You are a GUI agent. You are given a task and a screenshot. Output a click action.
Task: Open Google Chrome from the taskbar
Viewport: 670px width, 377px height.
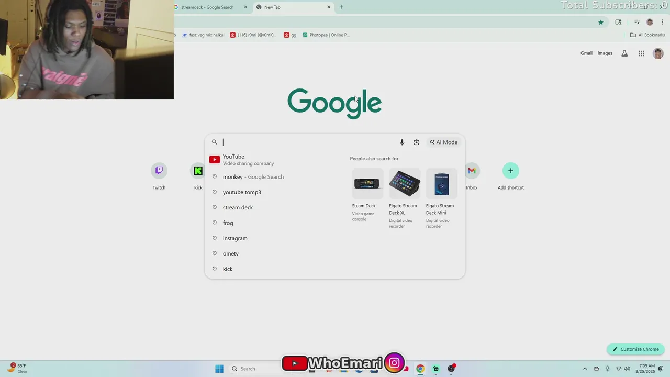tap(420, 369)
